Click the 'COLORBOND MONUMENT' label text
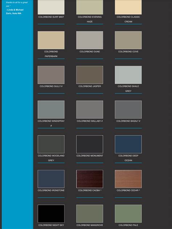This screenshot has height=229, width=172. tap(90, 156)
